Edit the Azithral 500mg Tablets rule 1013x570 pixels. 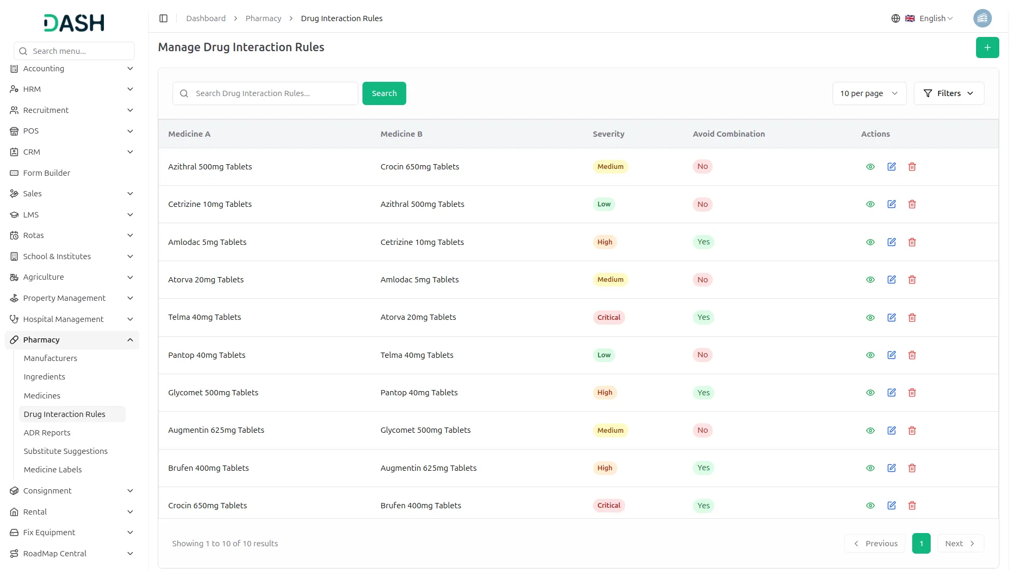[891, 167]
